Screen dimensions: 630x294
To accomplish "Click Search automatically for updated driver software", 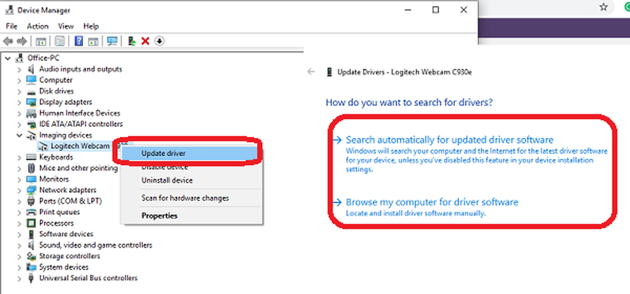I will (x=450, y=140).
